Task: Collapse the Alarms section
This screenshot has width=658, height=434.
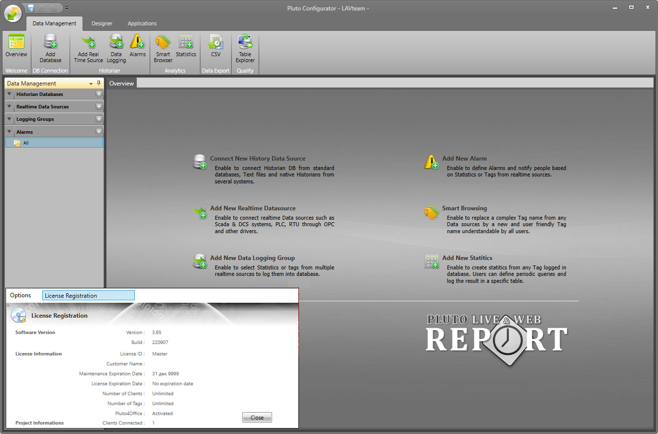Action: [9, 132]
